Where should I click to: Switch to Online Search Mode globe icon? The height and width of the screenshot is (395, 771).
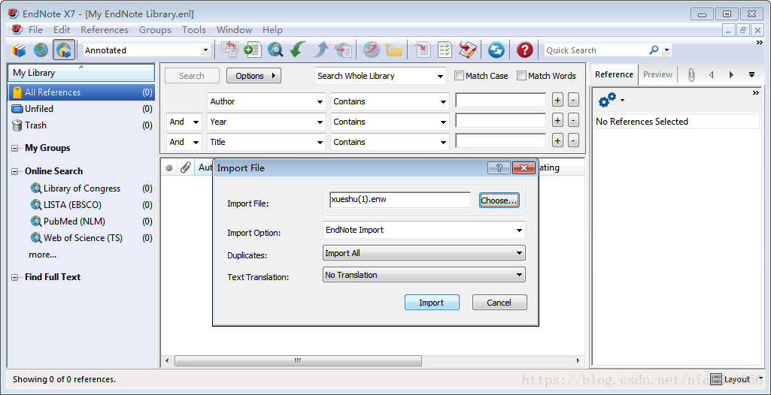click(x=41, y=50)
